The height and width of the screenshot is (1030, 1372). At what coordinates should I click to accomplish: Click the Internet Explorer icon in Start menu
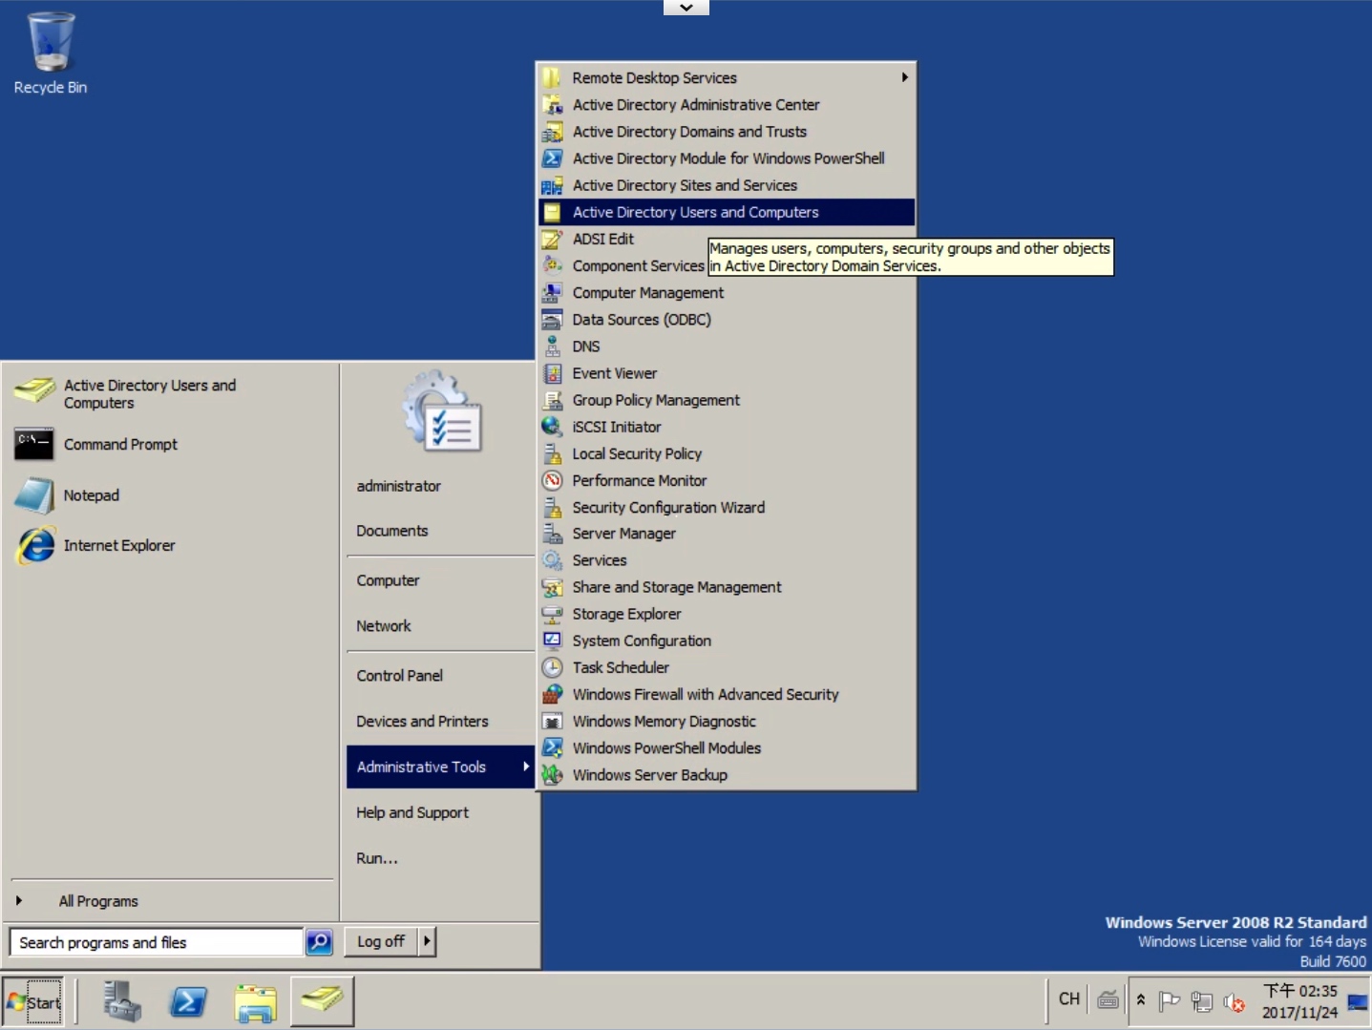pyautogui.click(x=36, y=545)
